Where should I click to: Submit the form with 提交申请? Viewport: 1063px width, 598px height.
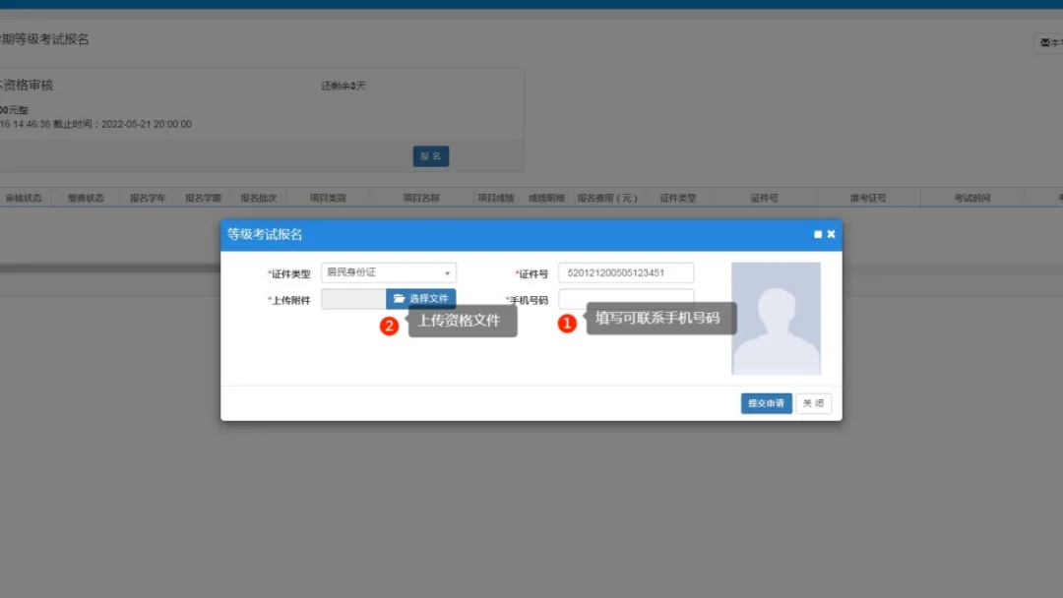pyautogui.click(x=766, y=403)
